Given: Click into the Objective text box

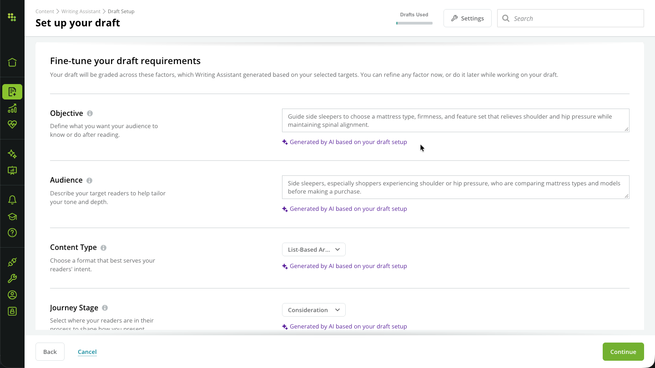Looking at the screenshot, I should (455, 120).
